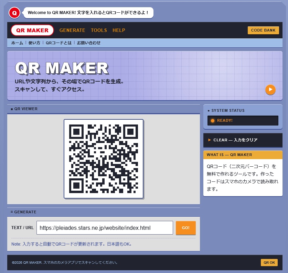Image resolution: width=288 pixels, height=273 pixels.
Task: Click the orange play button in banner
Action: (270, 90)
